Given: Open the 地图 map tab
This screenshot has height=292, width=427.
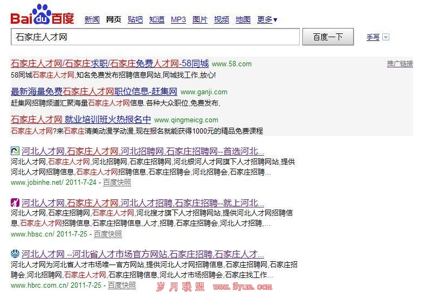Looking at the screenshot, I should pyautogui.click(x=243, y=20).
